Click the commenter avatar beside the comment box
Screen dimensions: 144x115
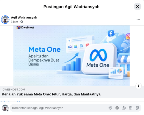click(5, 108)
